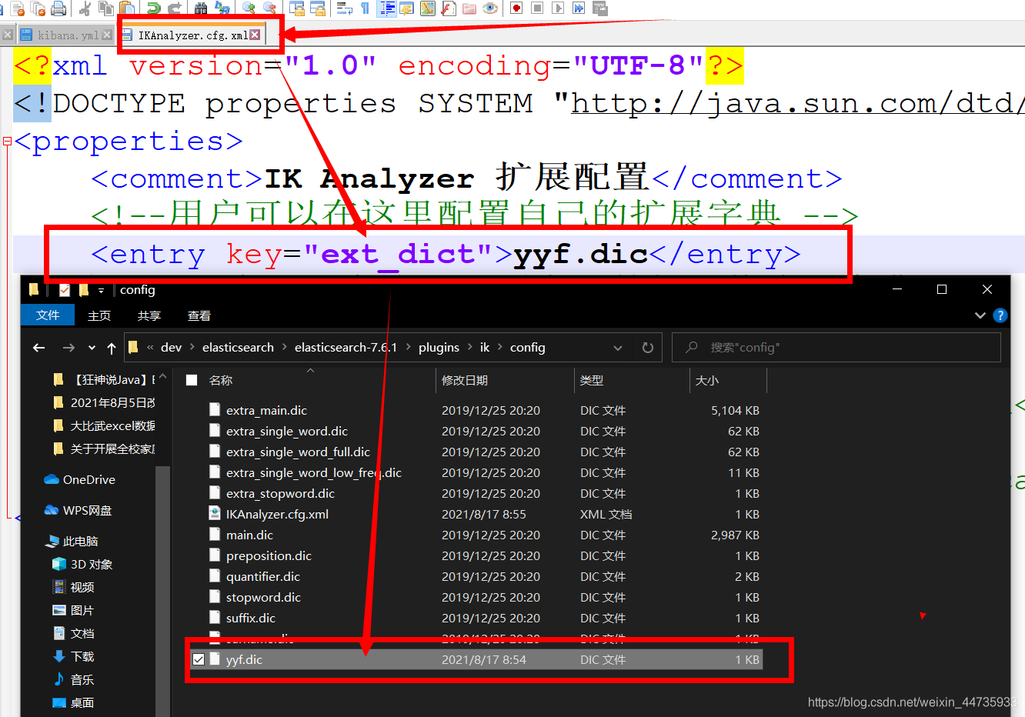Click New Folder icon in Explorer title bar
Viewport: 1025px width, 717px height.
pos(83,290)
